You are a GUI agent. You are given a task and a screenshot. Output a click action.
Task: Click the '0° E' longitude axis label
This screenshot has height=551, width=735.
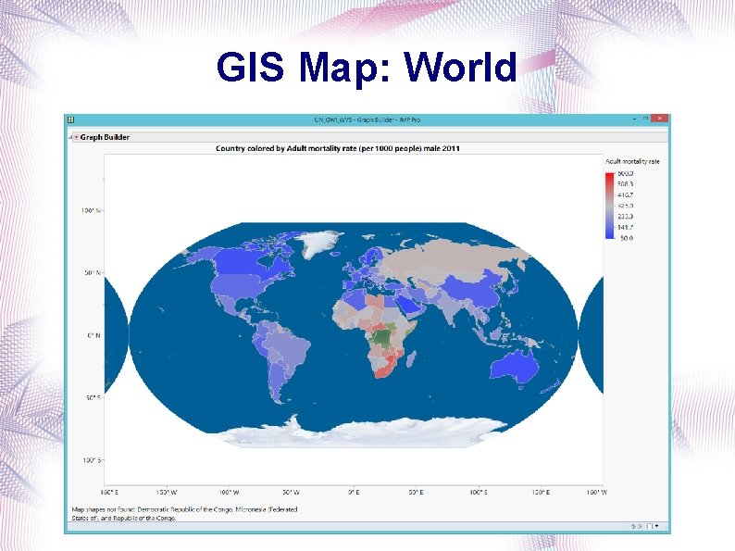354,493
